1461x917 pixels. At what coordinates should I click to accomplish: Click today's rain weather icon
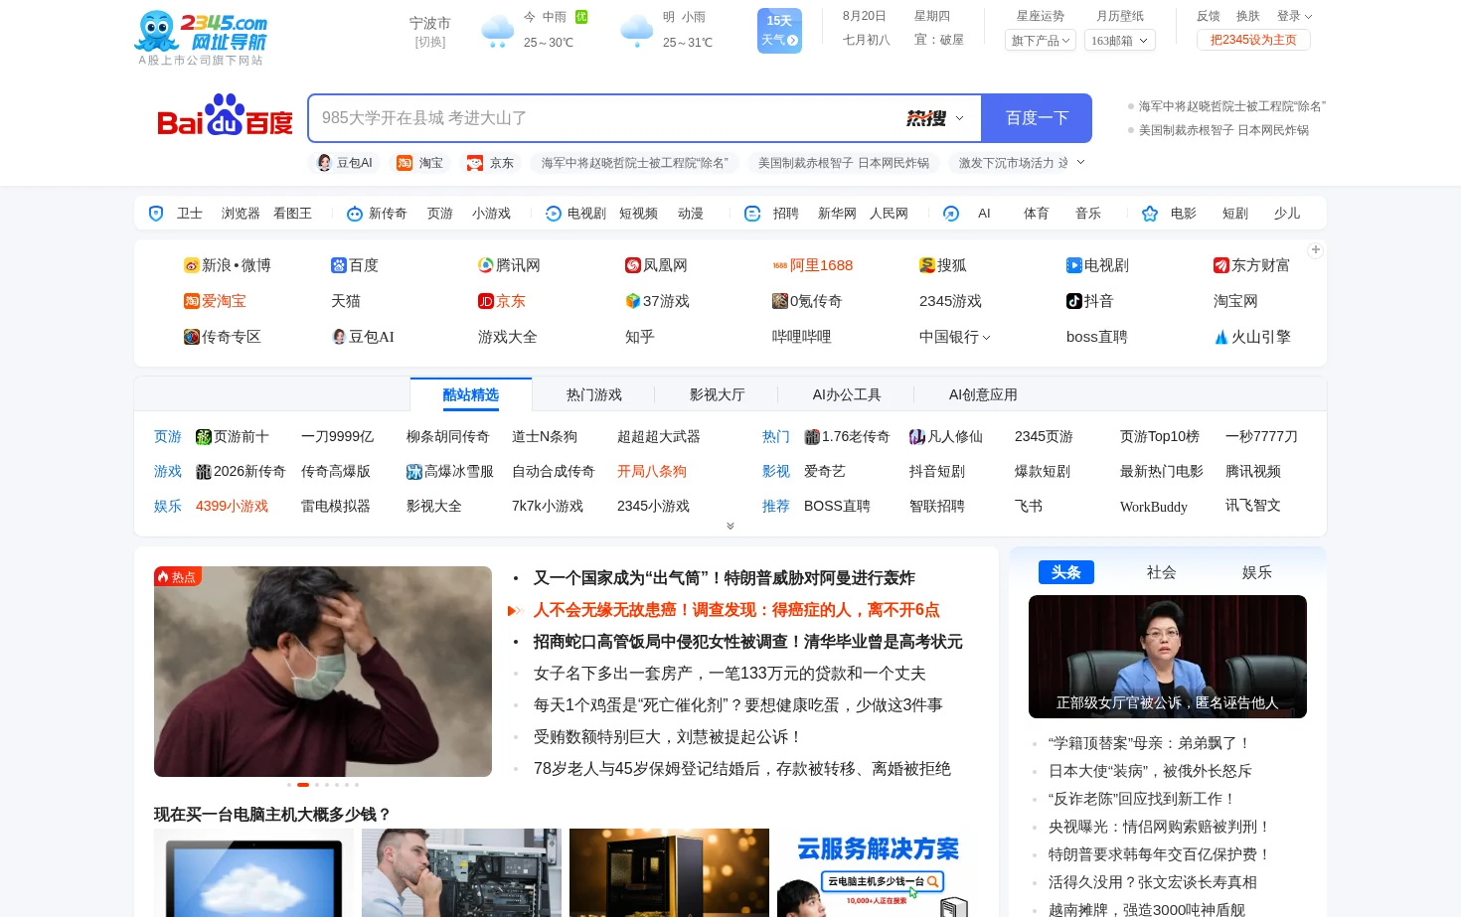click(498, 31)
